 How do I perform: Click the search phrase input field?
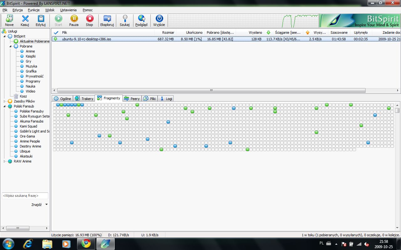coord(25,196)
